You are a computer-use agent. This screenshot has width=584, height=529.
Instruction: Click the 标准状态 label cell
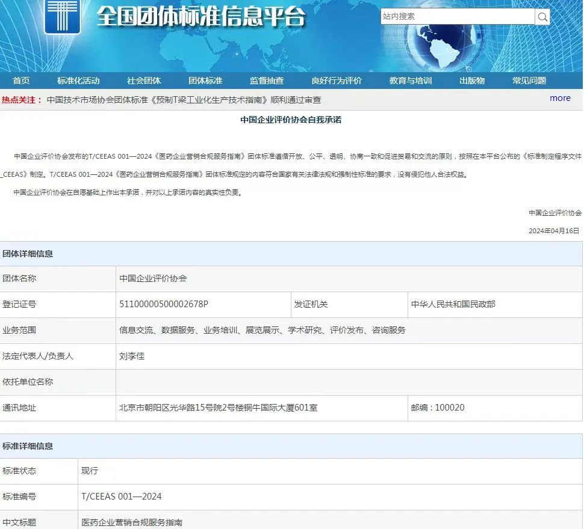coord(39,471)
